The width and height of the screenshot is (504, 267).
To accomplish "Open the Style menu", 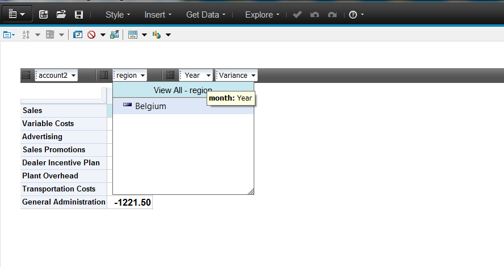I will (x=117, y=15).
